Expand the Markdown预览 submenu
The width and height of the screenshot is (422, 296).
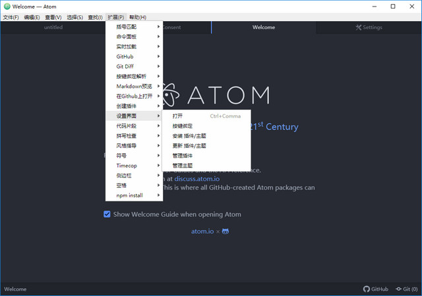[135, 87]
